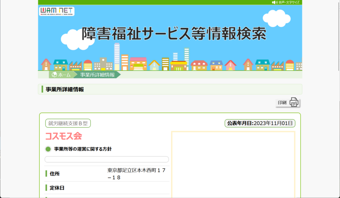
Task: Click the 住所 address row label
Action: pos(55,174)
